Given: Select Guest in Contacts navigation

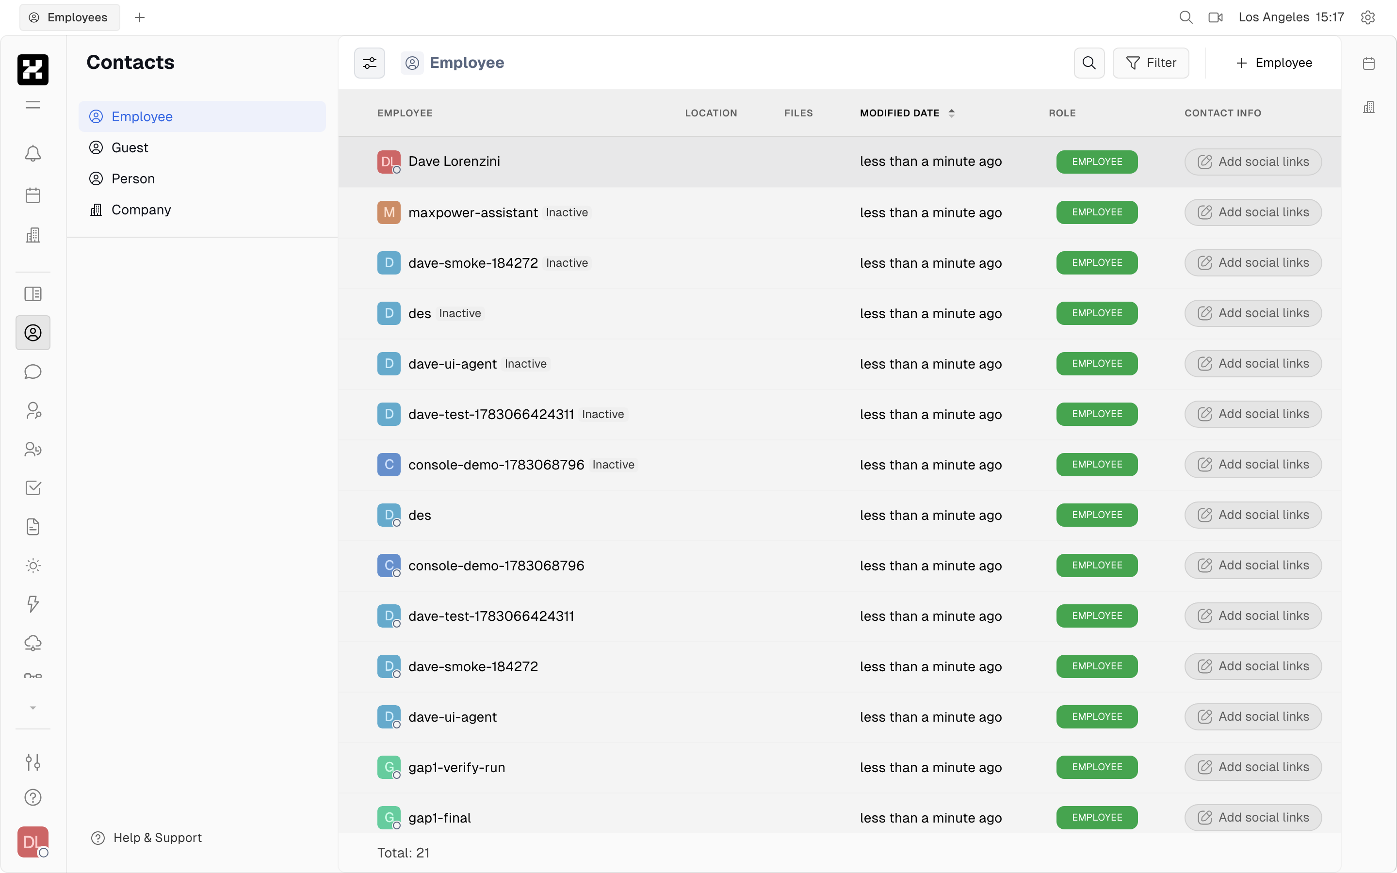Looking at the screenshot, I should point(202,148).
